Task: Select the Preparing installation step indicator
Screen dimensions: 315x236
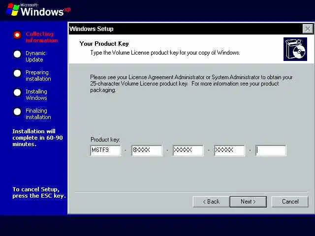Action: 17,73
